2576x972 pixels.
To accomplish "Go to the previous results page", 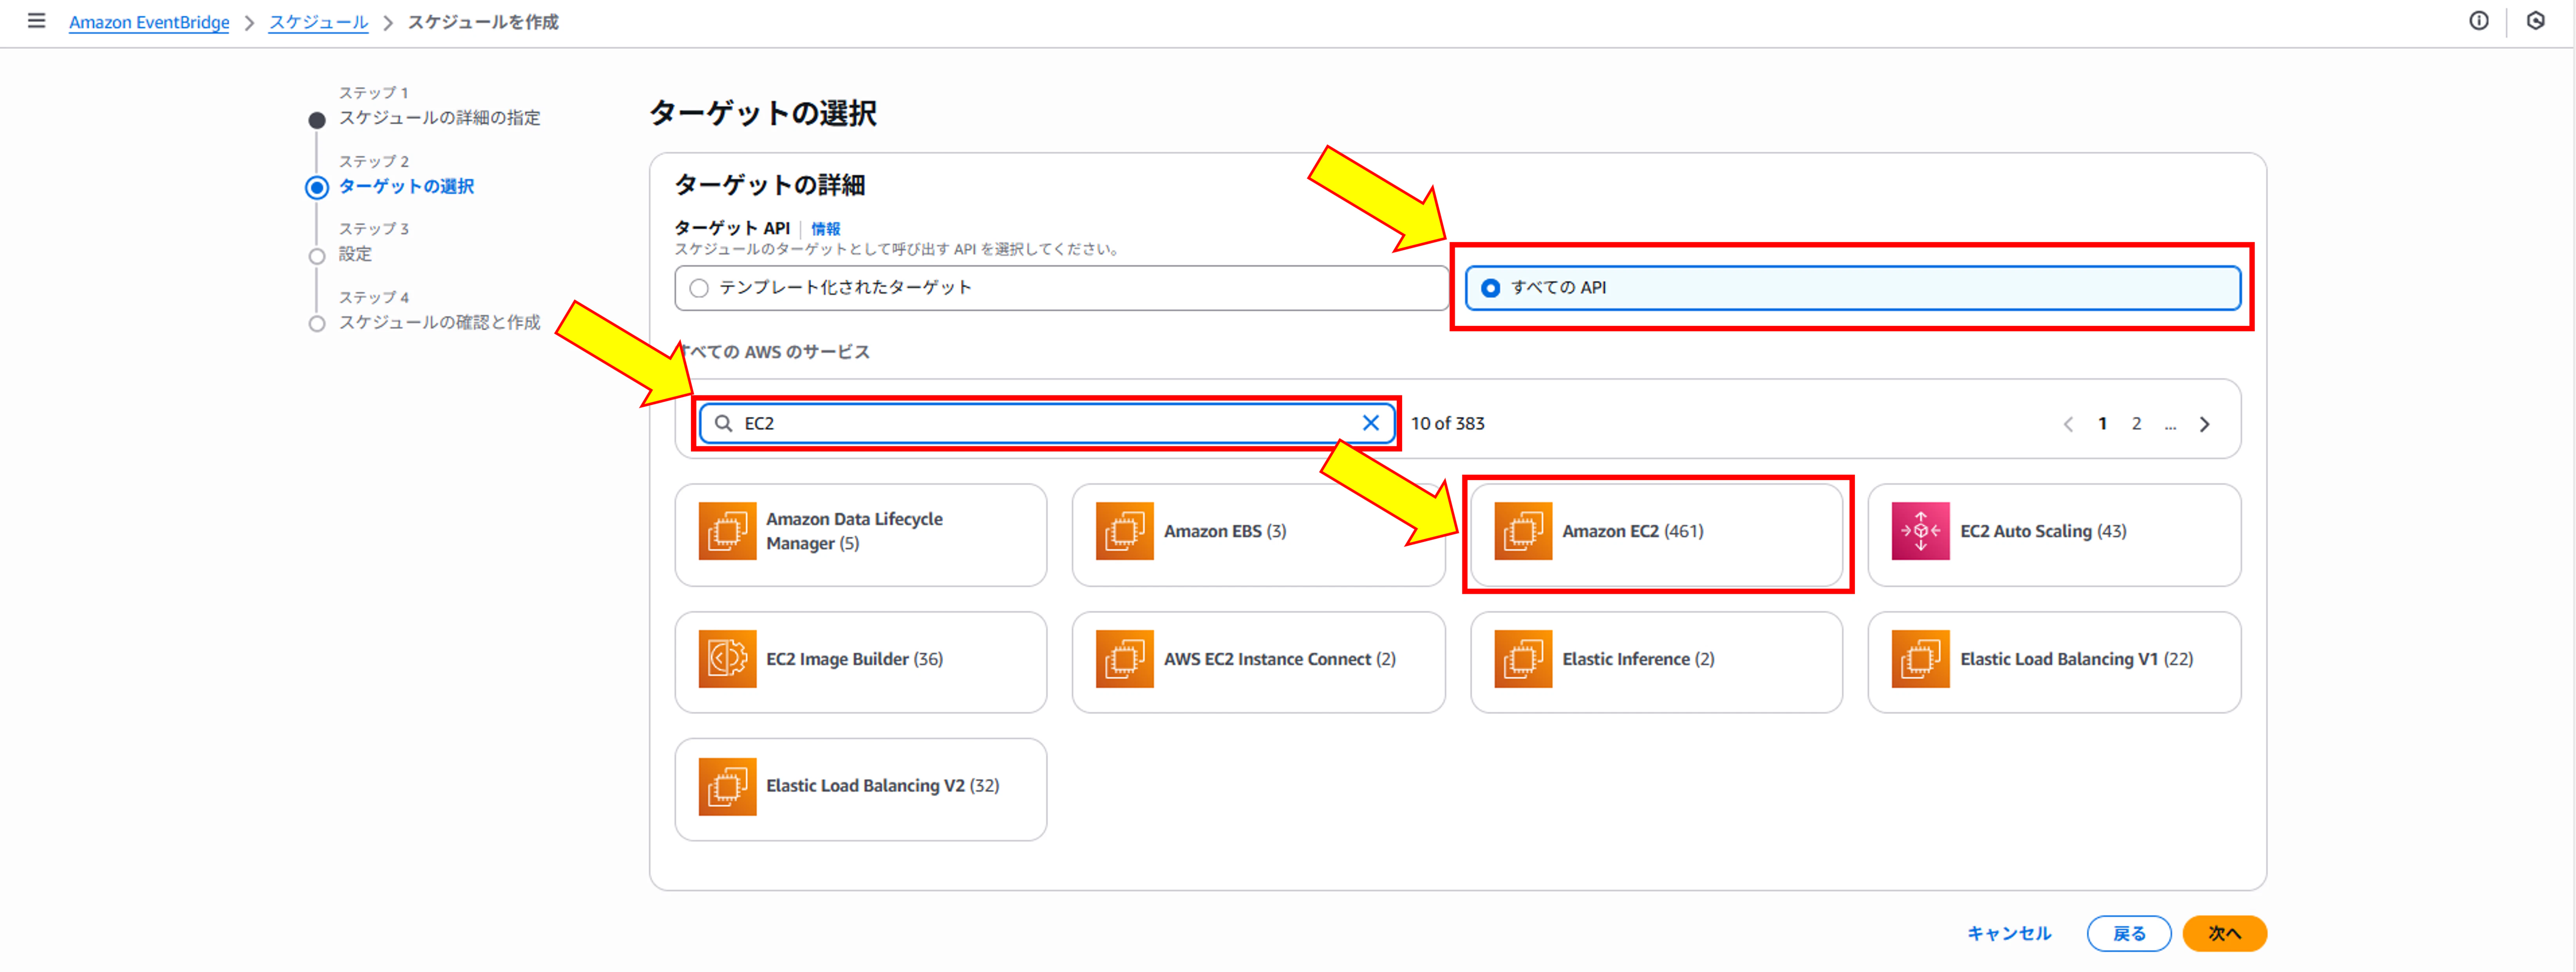I will pyautogui.click(x=2068, y=424).
